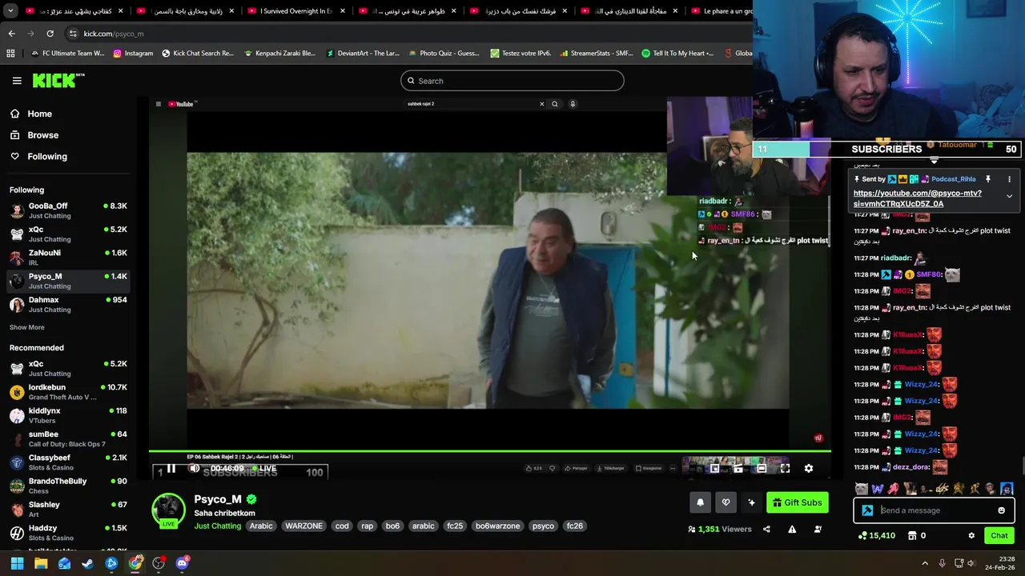Open the emoji picker in chat

click(1001, 510)
